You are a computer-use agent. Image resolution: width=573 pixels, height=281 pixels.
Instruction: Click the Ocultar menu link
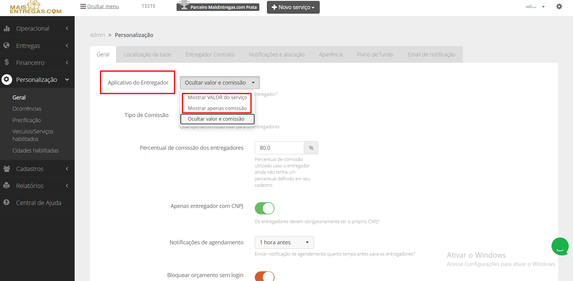click(103, 6)
